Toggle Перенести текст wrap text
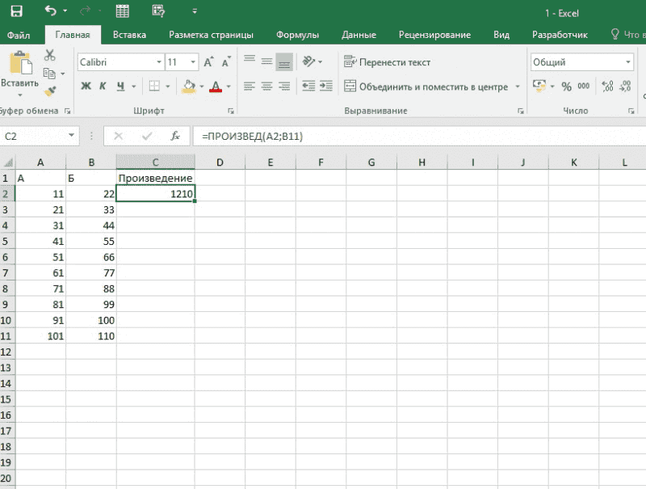The width and height of the screenshot is (646, 489). pos(388,62)
